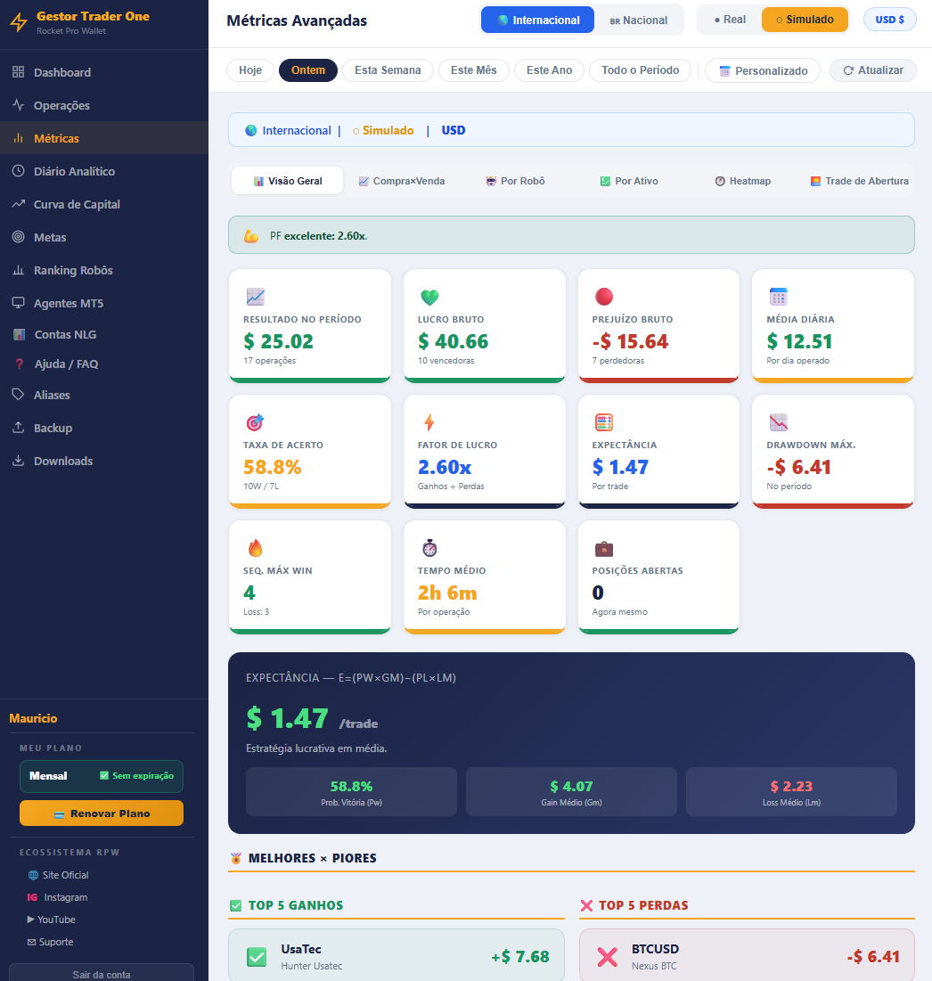Select the Metas target icon
This screenshot has width=932, height=981.
(18, 237)
